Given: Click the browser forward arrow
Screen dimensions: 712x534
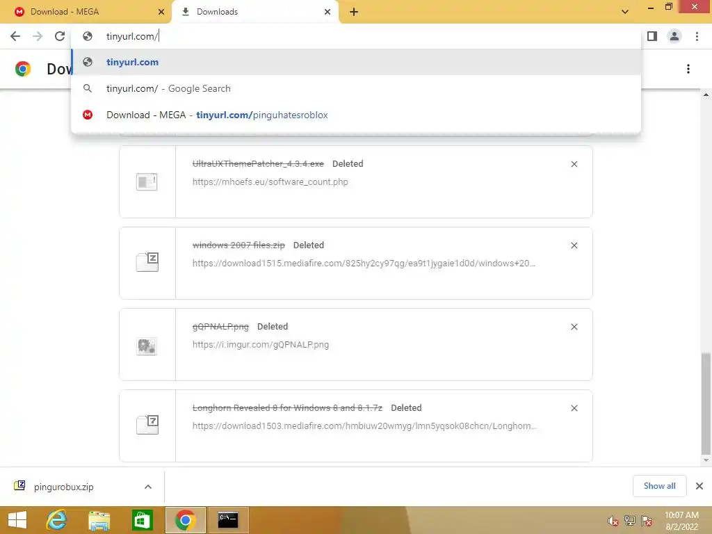Looking at the screenshot, I should click(x=38, y=36).
